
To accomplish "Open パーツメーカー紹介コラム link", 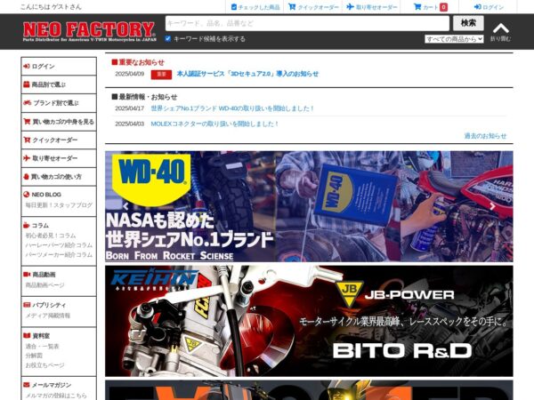I will point(59,254).
